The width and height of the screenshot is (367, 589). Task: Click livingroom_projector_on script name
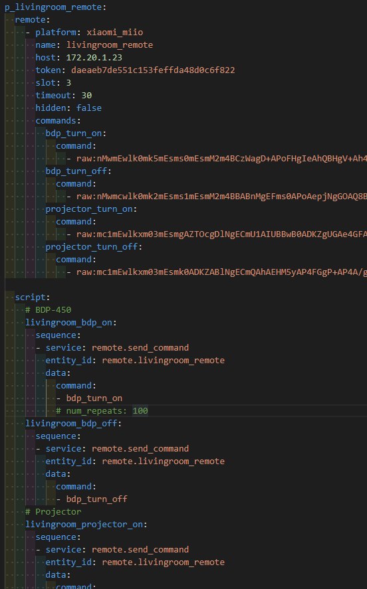pyautogui.click(x=84, y=525)
